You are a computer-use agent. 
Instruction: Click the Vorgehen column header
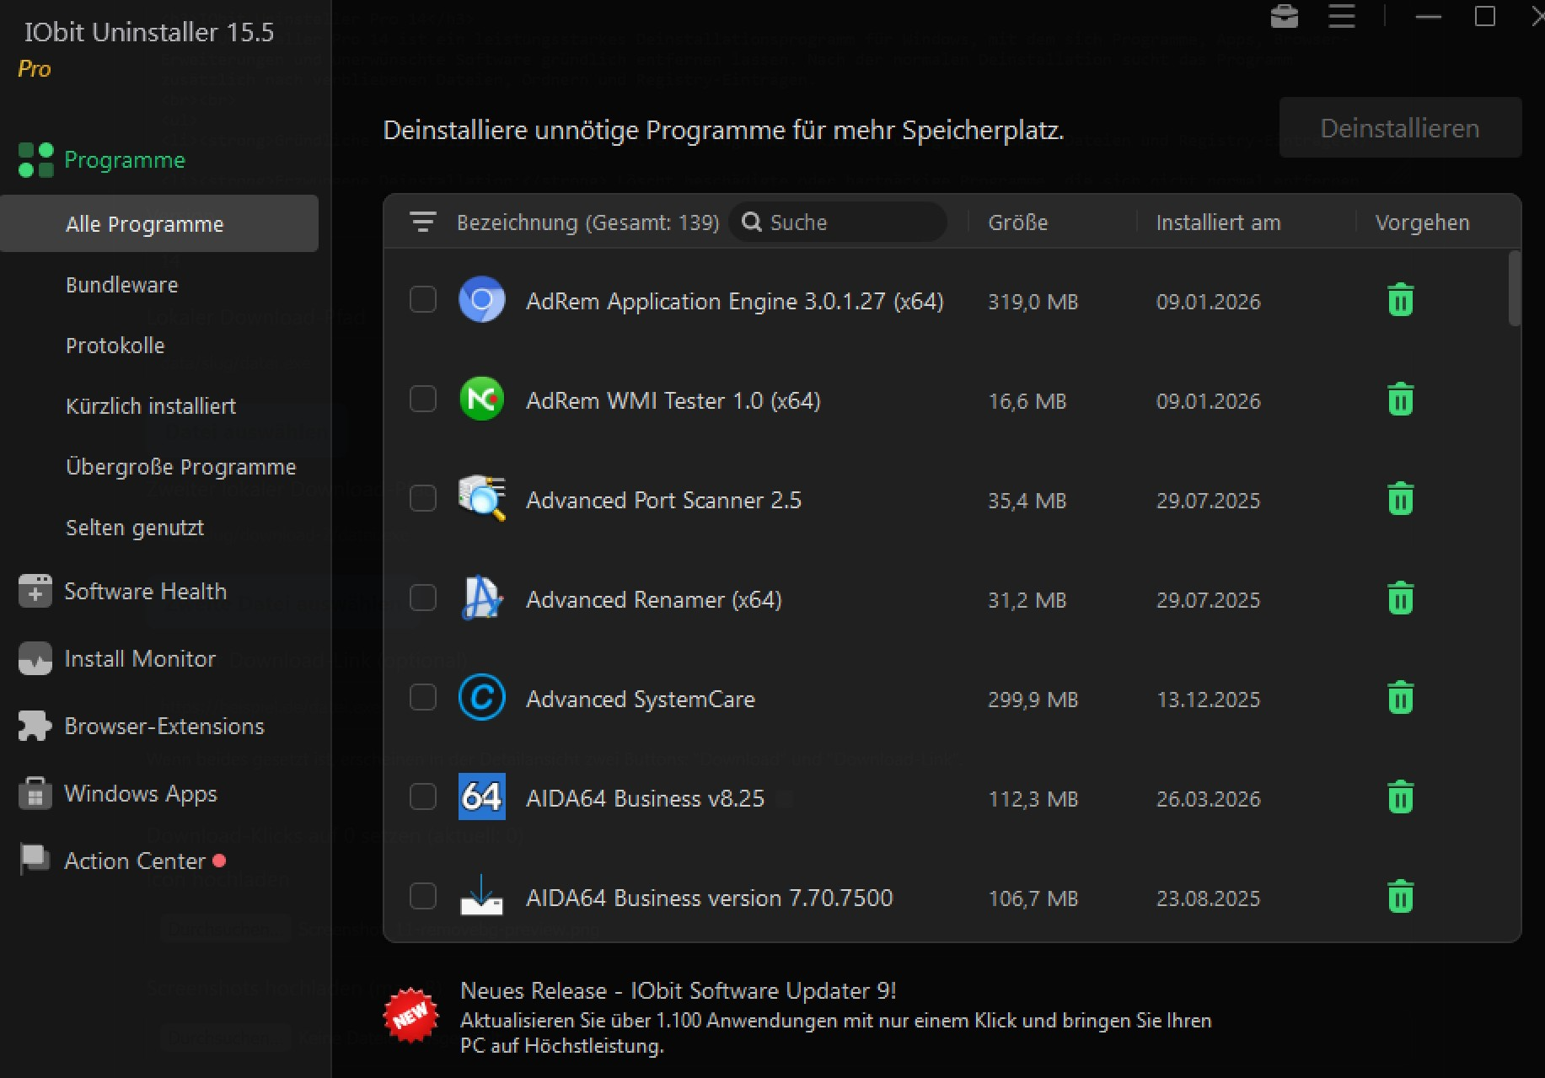[1422, 223]
